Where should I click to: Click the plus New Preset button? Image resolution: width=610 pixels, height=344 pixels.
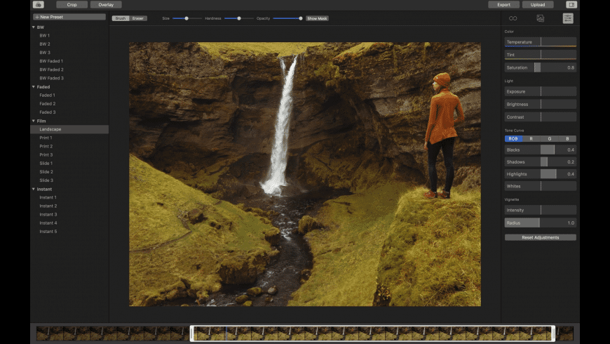click(69, 17)
